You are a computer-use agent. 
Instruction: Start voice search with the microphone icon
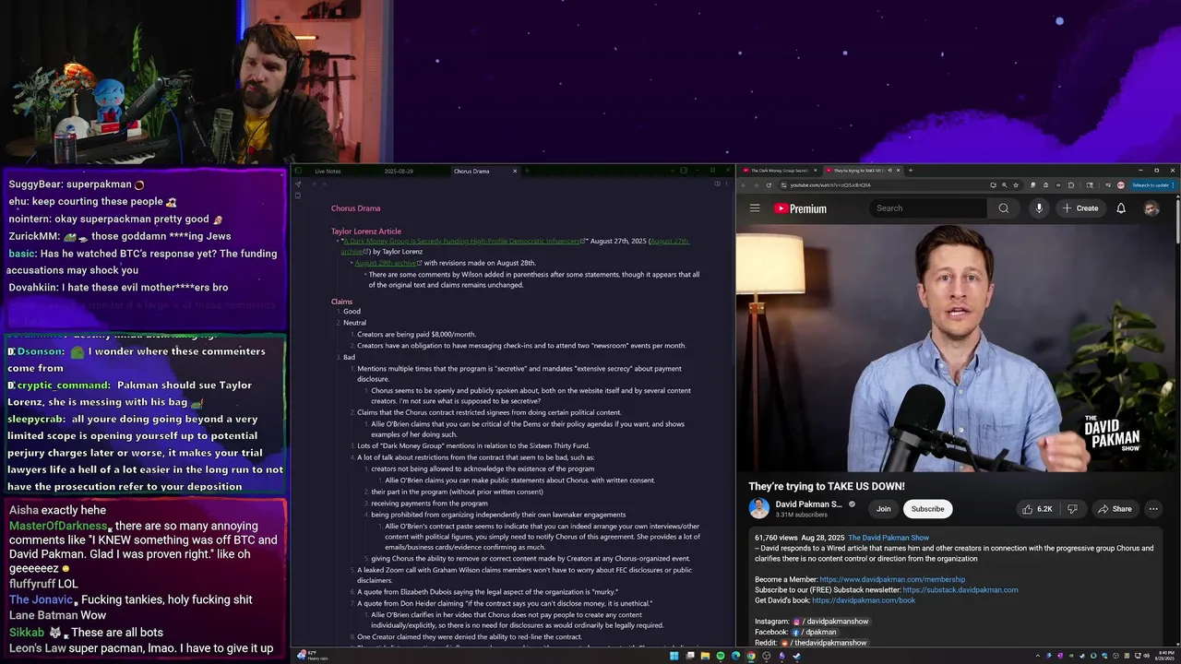1039,208
